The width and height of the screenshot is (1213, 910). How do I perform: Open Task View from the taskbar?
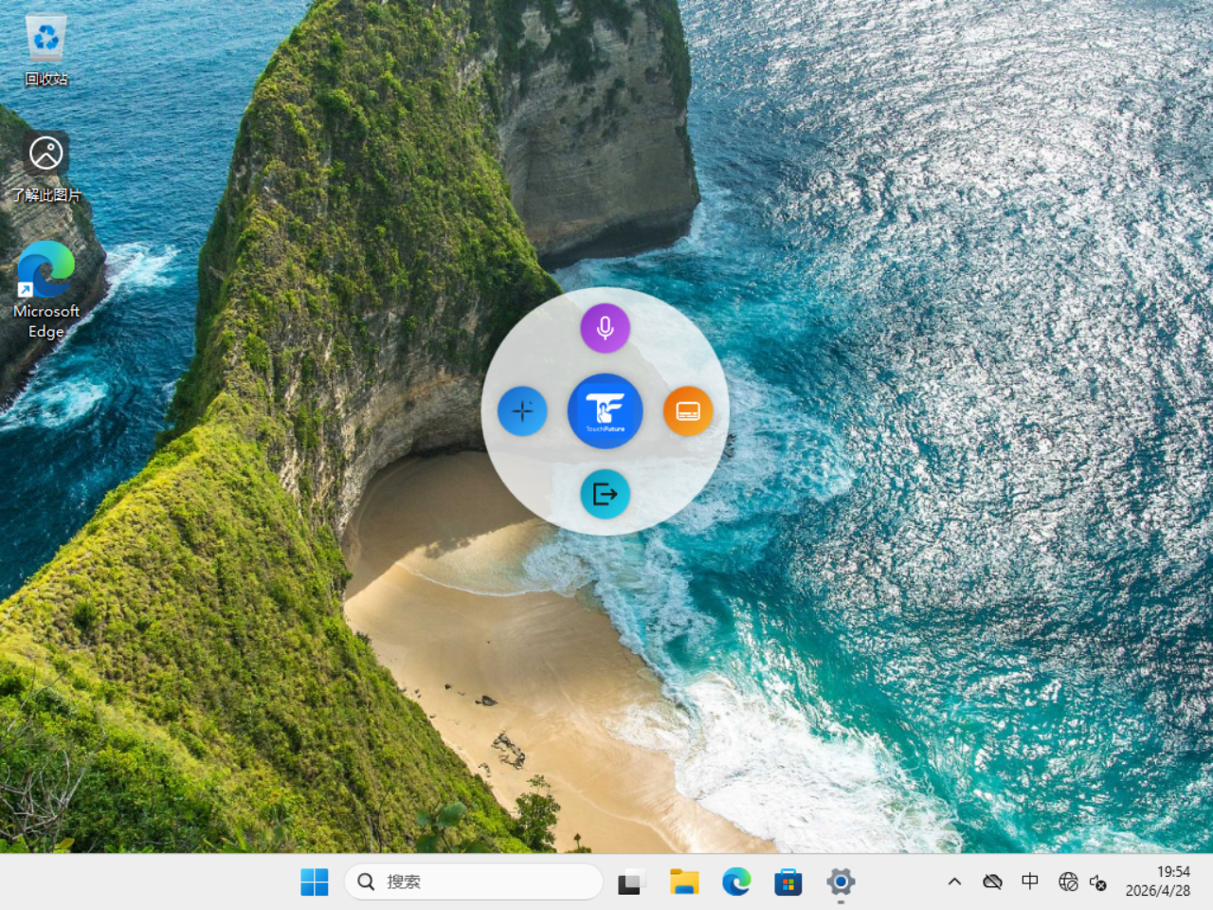(631, 882)
